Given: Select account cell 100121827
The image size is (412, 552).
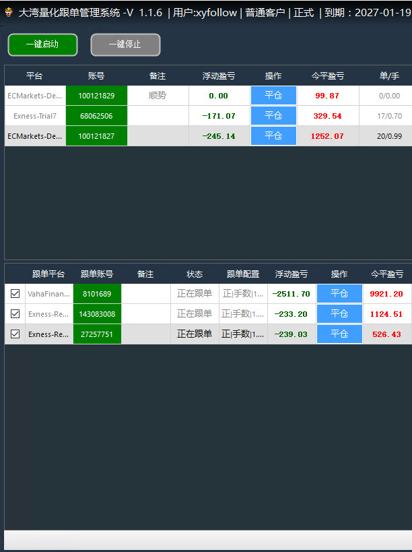Looking at the screenshot, I should coord(96,136).
